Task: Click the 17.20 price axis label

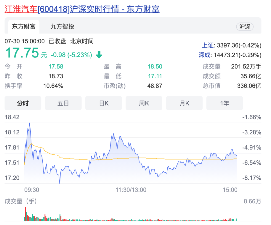Action: point(12,178)
